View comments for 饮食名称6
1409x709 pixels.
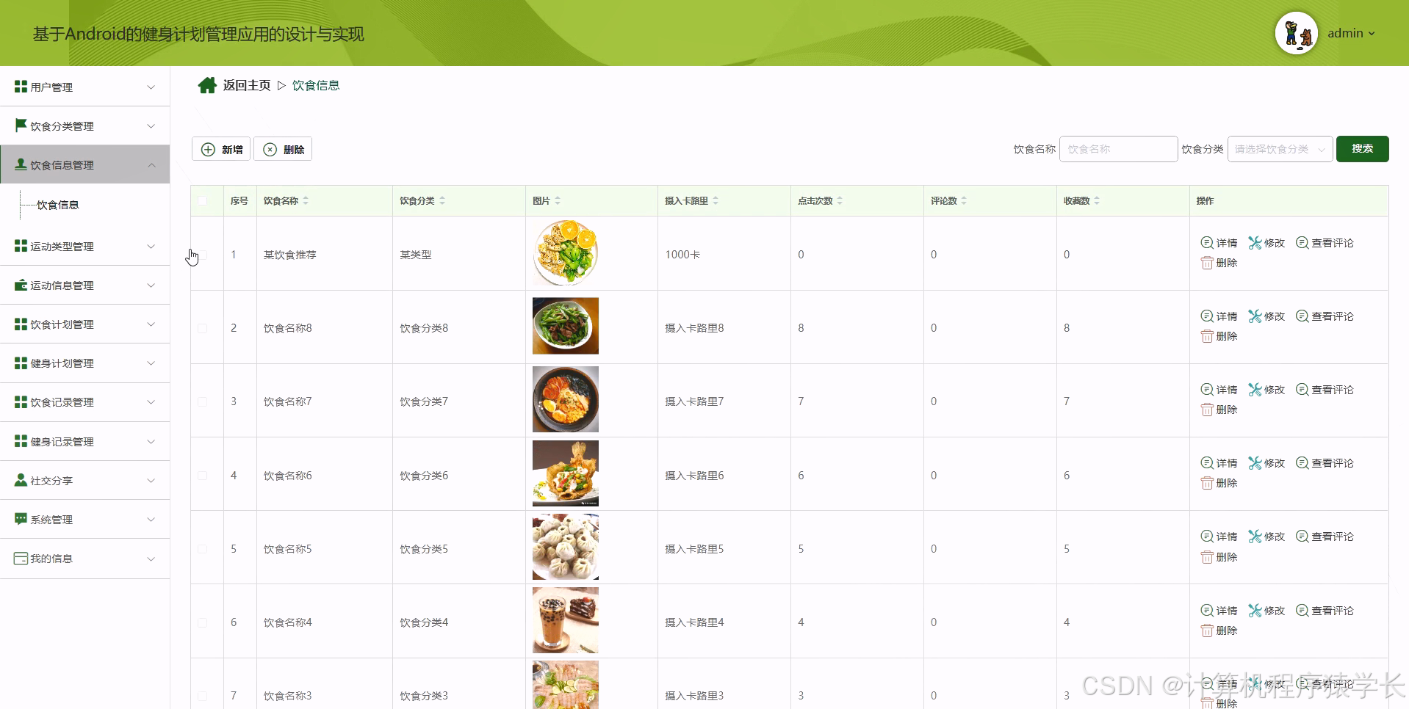coord(1325,463)
